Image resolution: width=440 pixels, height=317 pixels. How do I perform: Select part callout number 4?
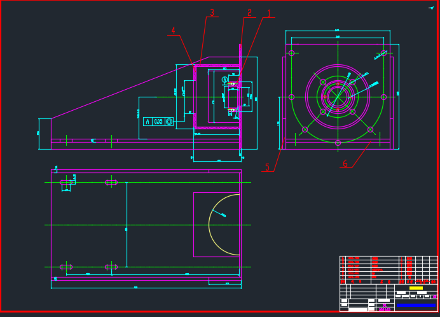click(173, 31)
